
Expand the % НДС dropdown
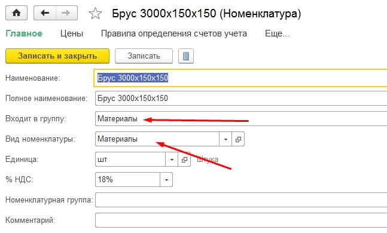(x=166, y=180)
